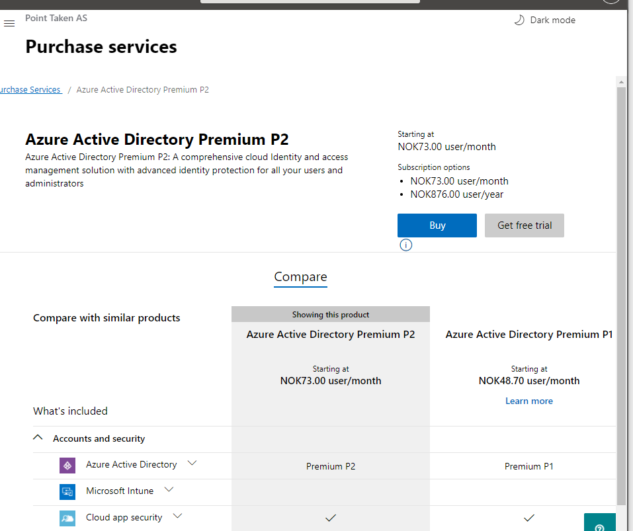The image size is (633, 531).
Task: Click the Premium P1 table cell
Action: click(529, 466)
